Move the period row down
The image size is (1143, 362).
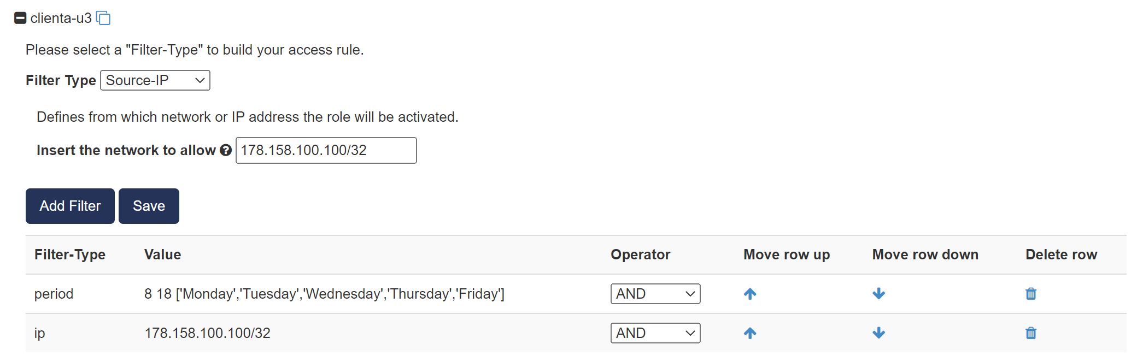[878, 294]
